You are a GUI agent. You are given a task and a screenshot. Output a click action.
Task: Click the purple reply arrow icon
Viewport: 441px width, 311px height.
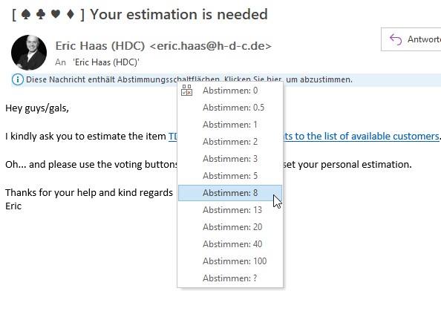396,39
